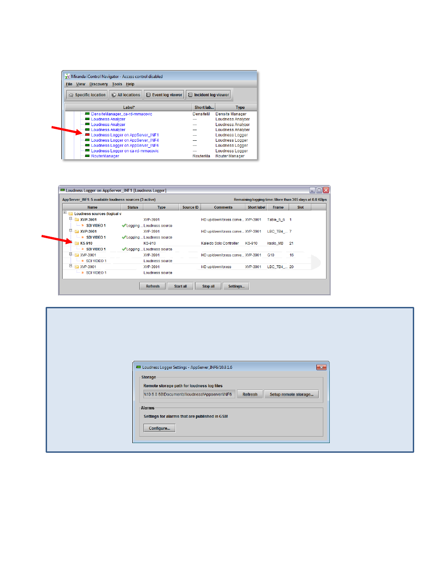Click ksolo_MB frame cell
440x570 pixels.
click(275, 243)
